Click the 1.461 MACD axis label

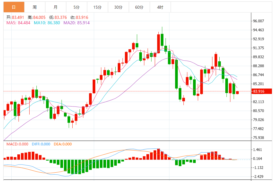tap(258, 150)
